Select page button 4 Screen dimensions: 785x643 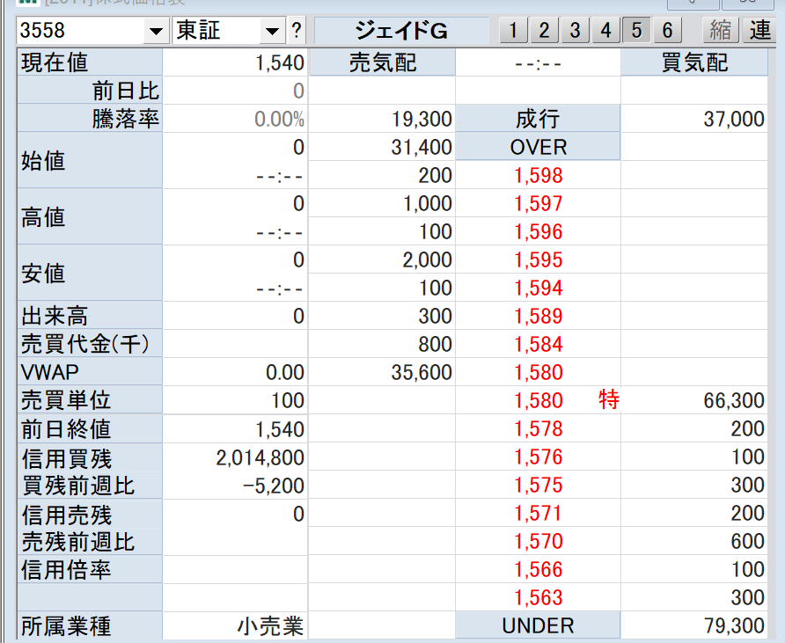click(605, 31)
